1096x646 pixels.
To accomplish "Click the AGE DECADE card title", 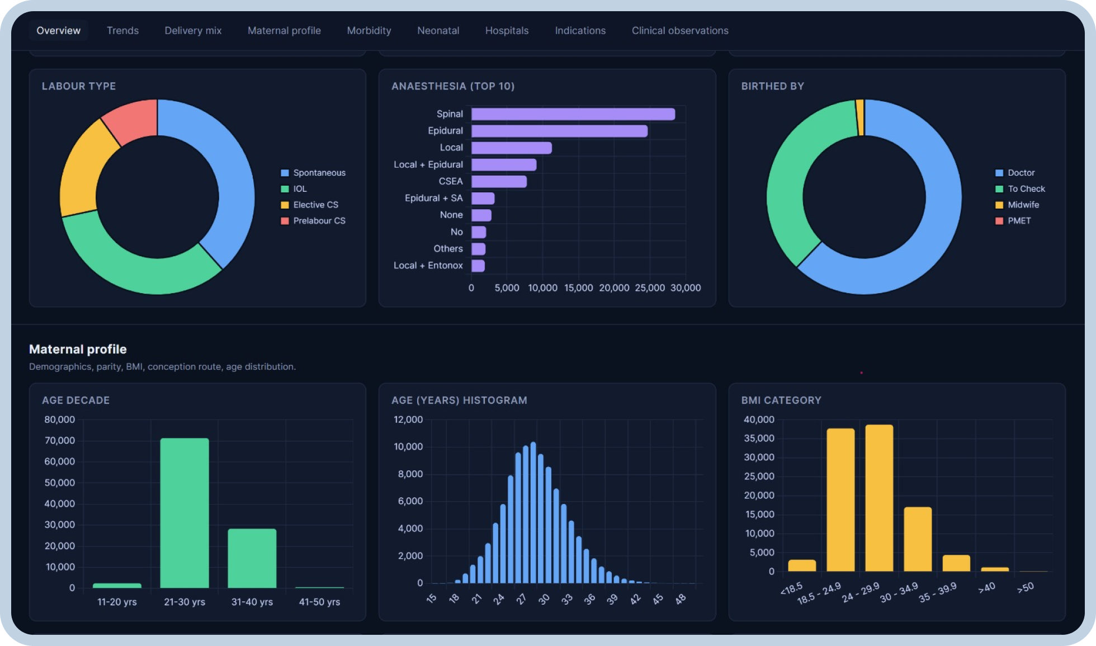I will pos(75,400).
